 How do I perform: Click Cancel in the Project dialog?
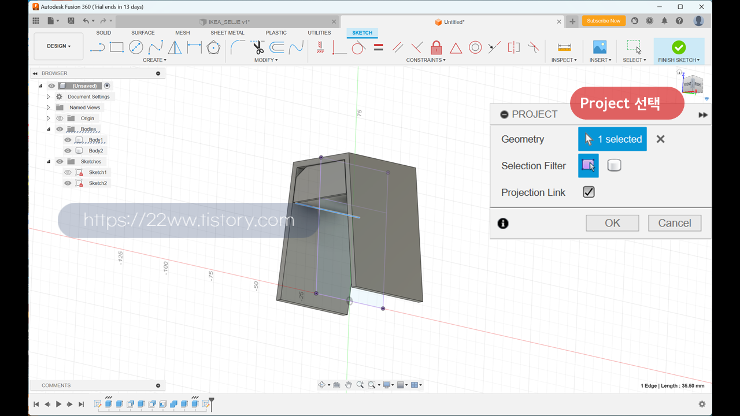coord(675,223)
